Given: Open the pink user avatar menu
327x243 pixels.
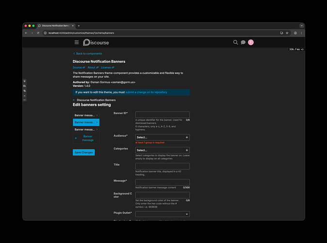Looking at the screenshot, I should tap(251, 42).
